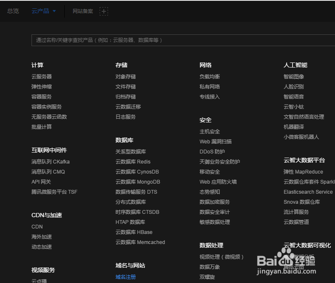This screenshot has height=283, width=335.
Task: Open 云数据库 Redis
Action: 133,161
